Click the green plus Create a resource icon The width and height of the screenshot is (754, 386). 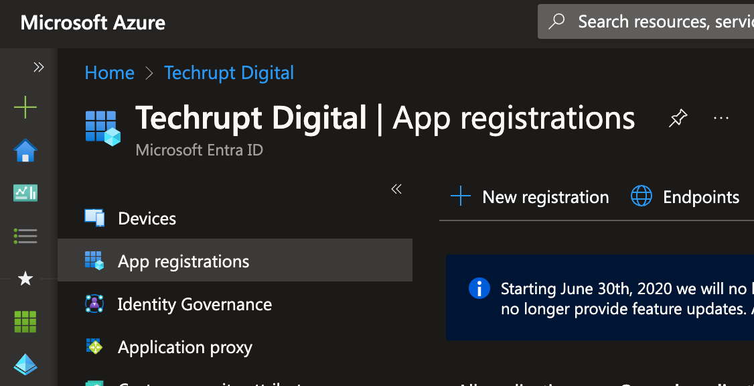point(25,107)
